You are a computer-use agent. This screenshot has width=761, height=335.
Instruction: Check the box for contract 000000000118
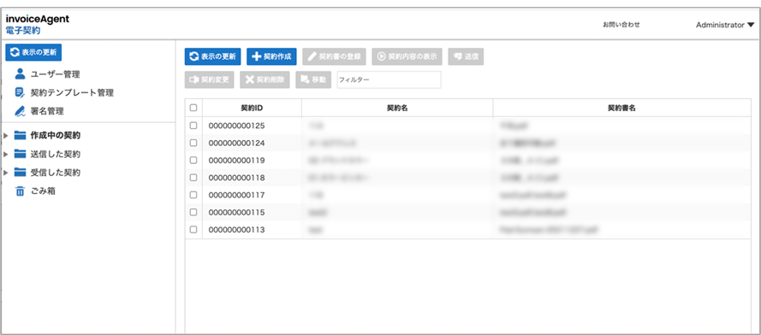(x=193, y=178)
